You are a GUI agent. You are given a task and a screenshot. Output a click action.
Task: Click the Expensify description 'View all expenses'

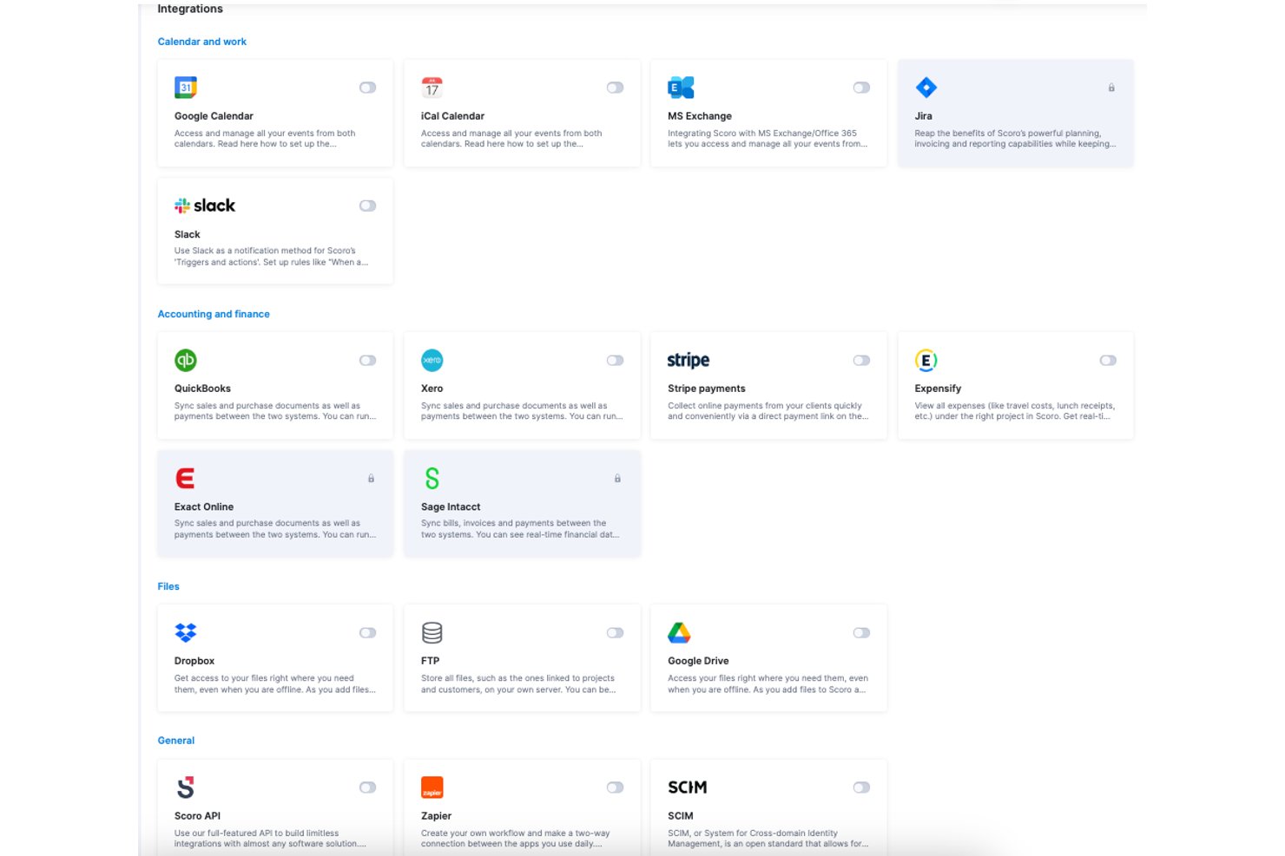pos(1014,411)
